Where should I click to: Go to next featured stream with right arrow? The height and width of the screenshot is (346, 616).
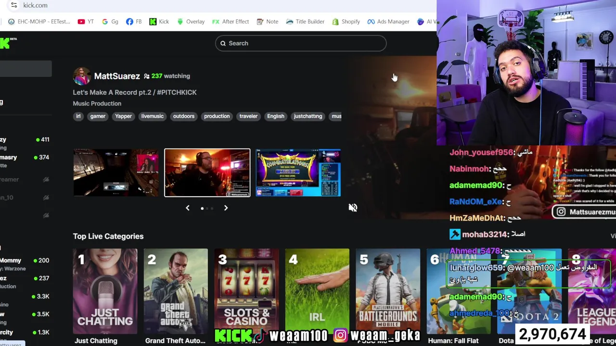pyautogui.click(x=226, y=208)
